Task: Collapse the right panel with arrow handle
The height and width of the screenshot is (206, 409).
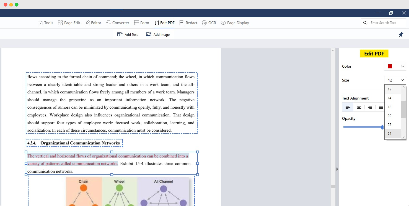Action: point(337,169)
